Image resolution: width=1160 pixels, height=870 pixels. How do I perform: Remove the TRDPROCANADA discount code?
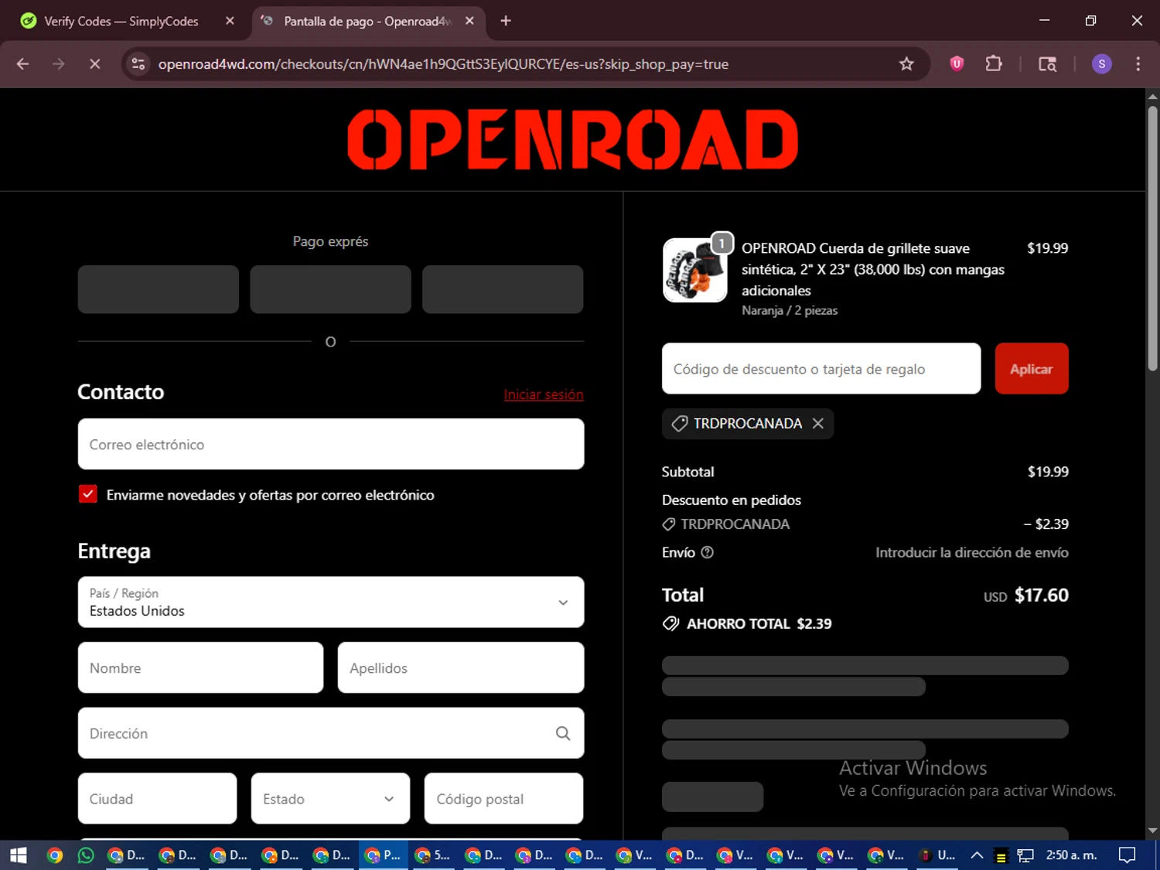(x=818, y=423)
